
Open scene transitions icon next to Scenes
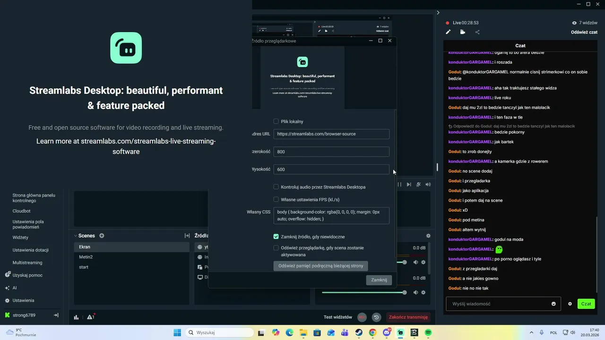click(x=187, y=236)
